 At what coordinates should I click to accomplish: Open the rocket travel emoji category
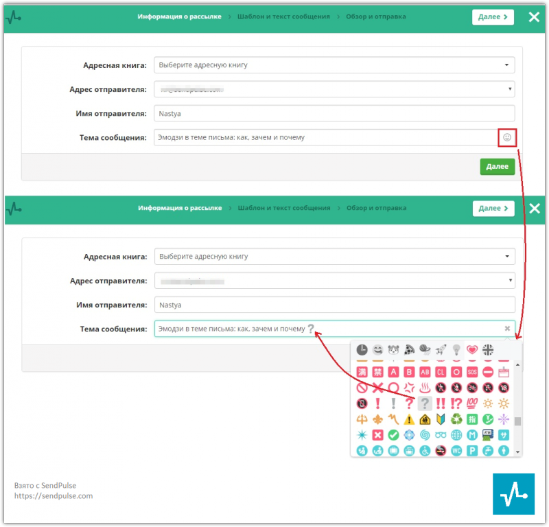(x=441, y=349)
